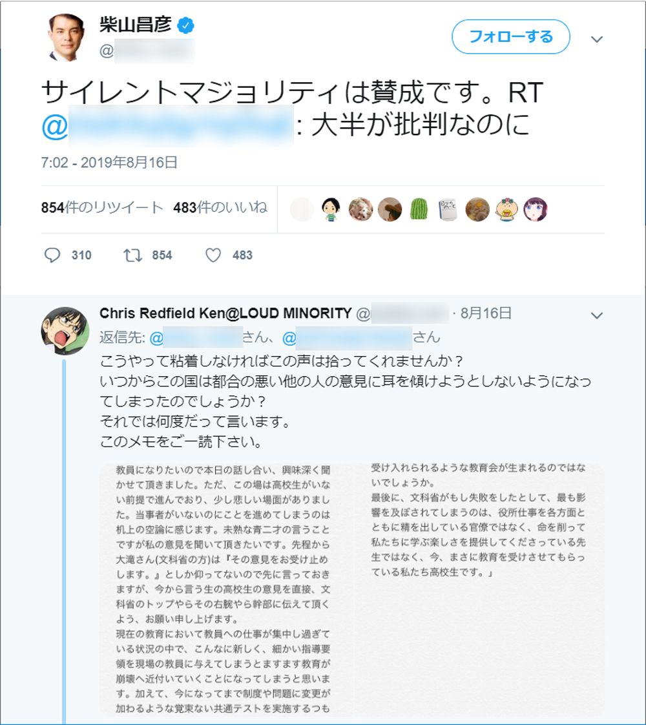Click the reply speech bubble icon

(52, 255)
